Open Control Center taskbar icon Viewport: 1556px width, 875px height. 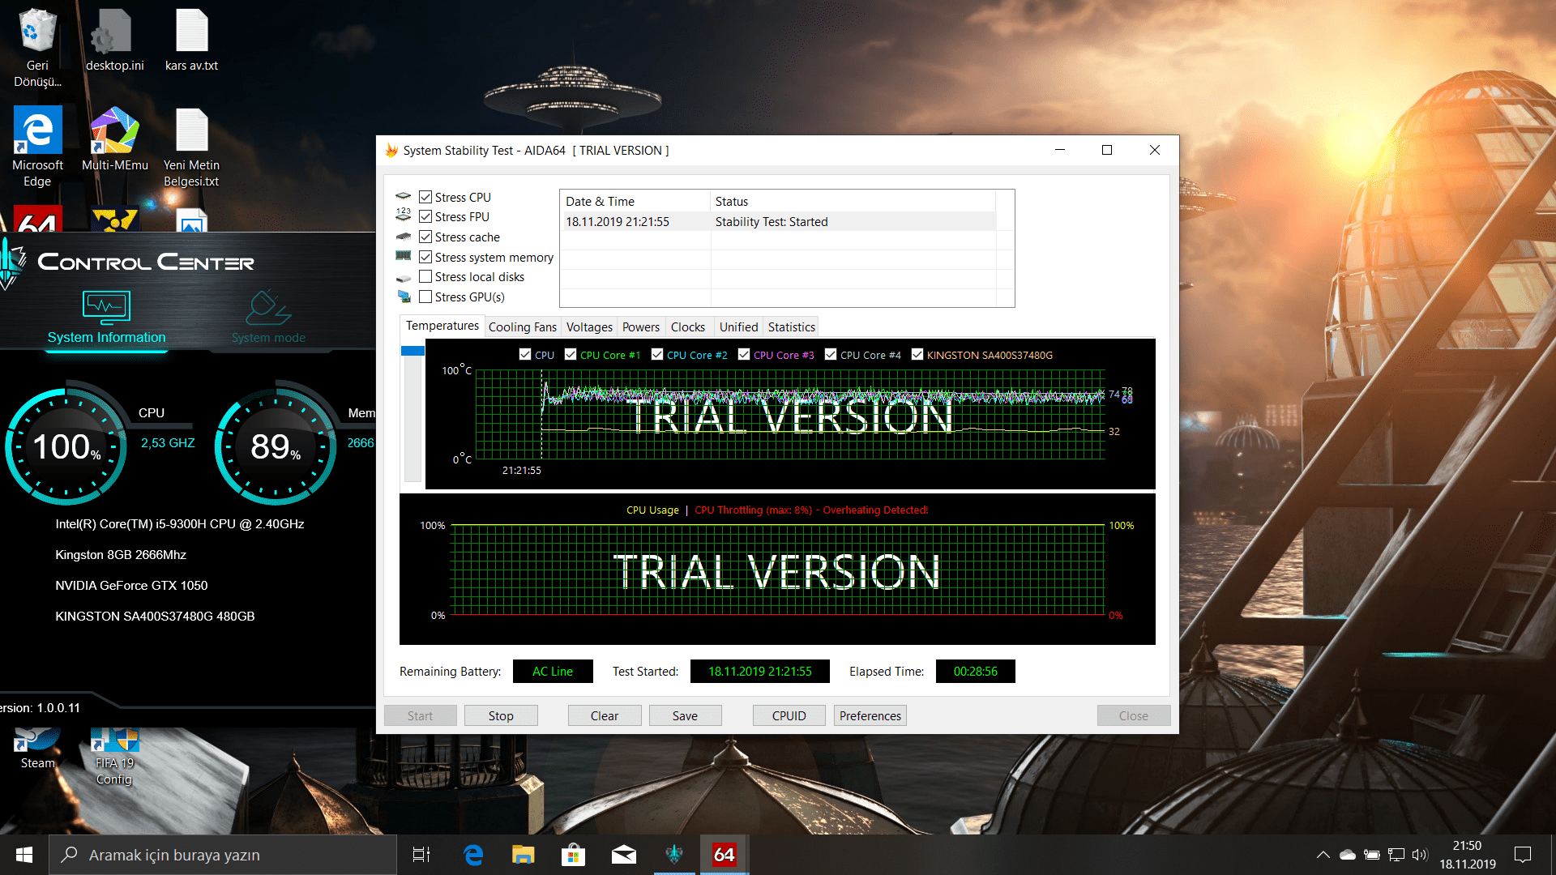tap(673, 854)
